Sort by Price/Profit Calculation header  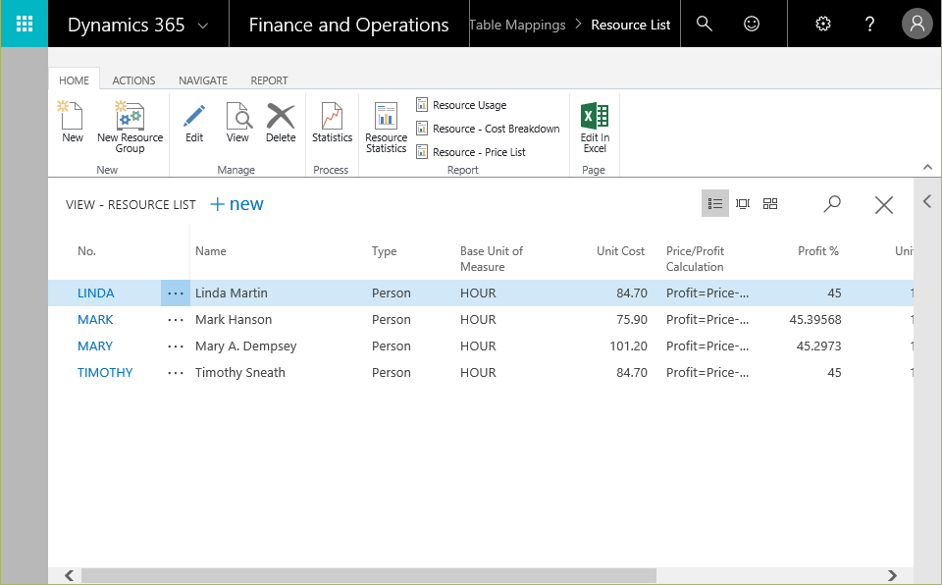(695, 258)
